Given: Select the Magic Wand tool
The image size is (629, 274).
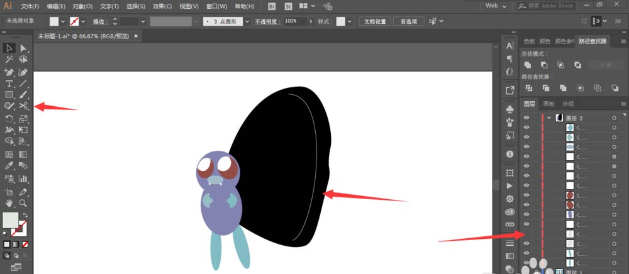Looking at the screenshot, I should tap(9, 60).
